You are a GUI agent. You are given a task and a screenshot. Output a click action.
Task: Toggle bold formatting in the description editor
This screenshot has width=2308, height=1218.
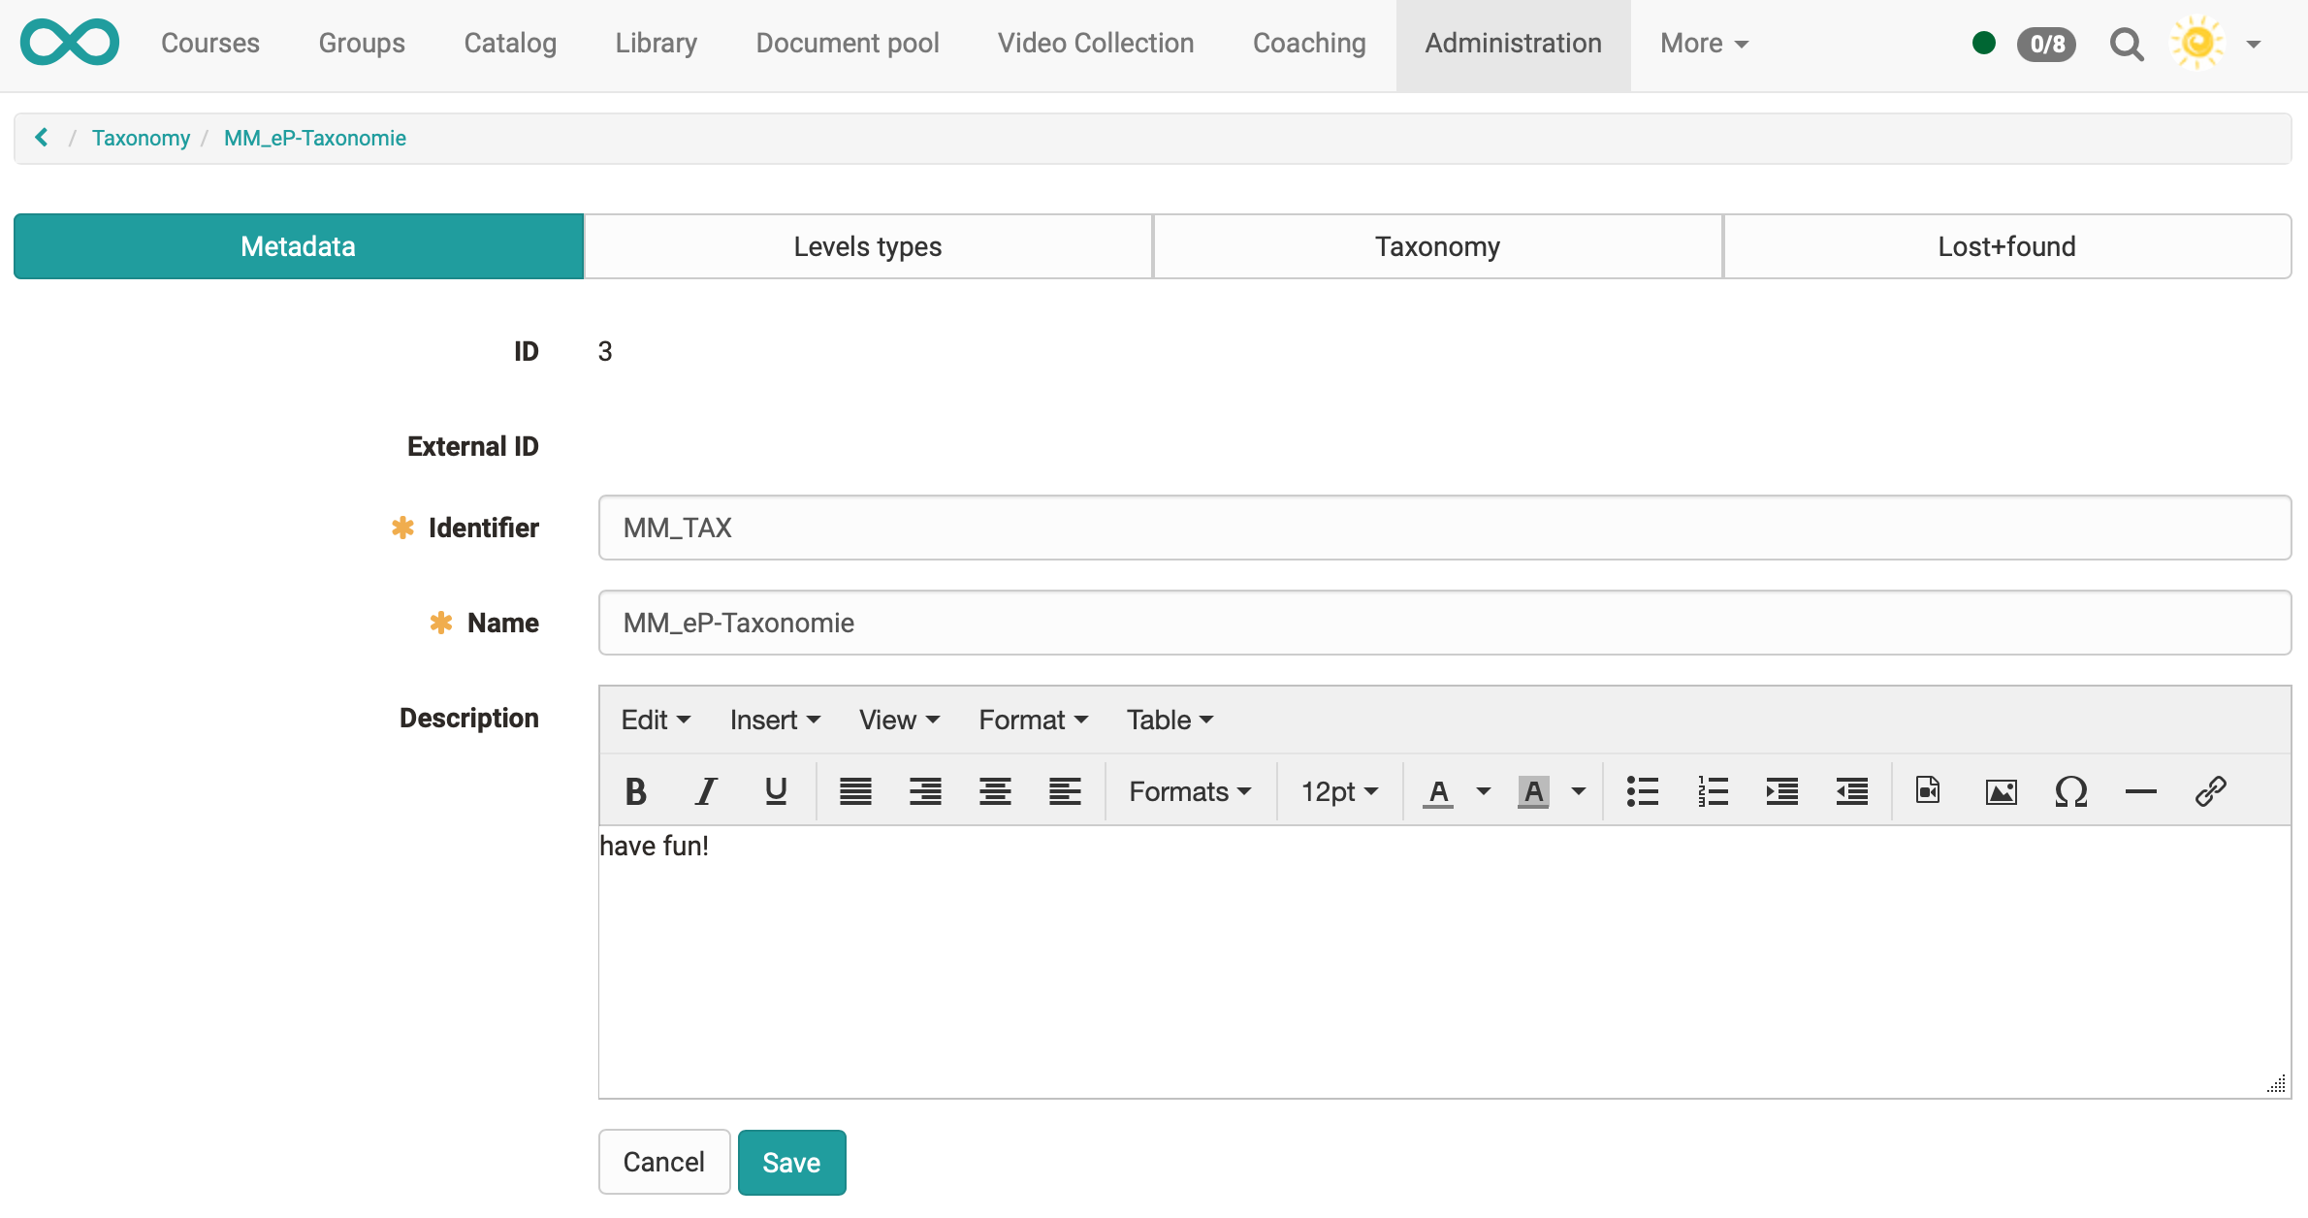click(635, 791)
